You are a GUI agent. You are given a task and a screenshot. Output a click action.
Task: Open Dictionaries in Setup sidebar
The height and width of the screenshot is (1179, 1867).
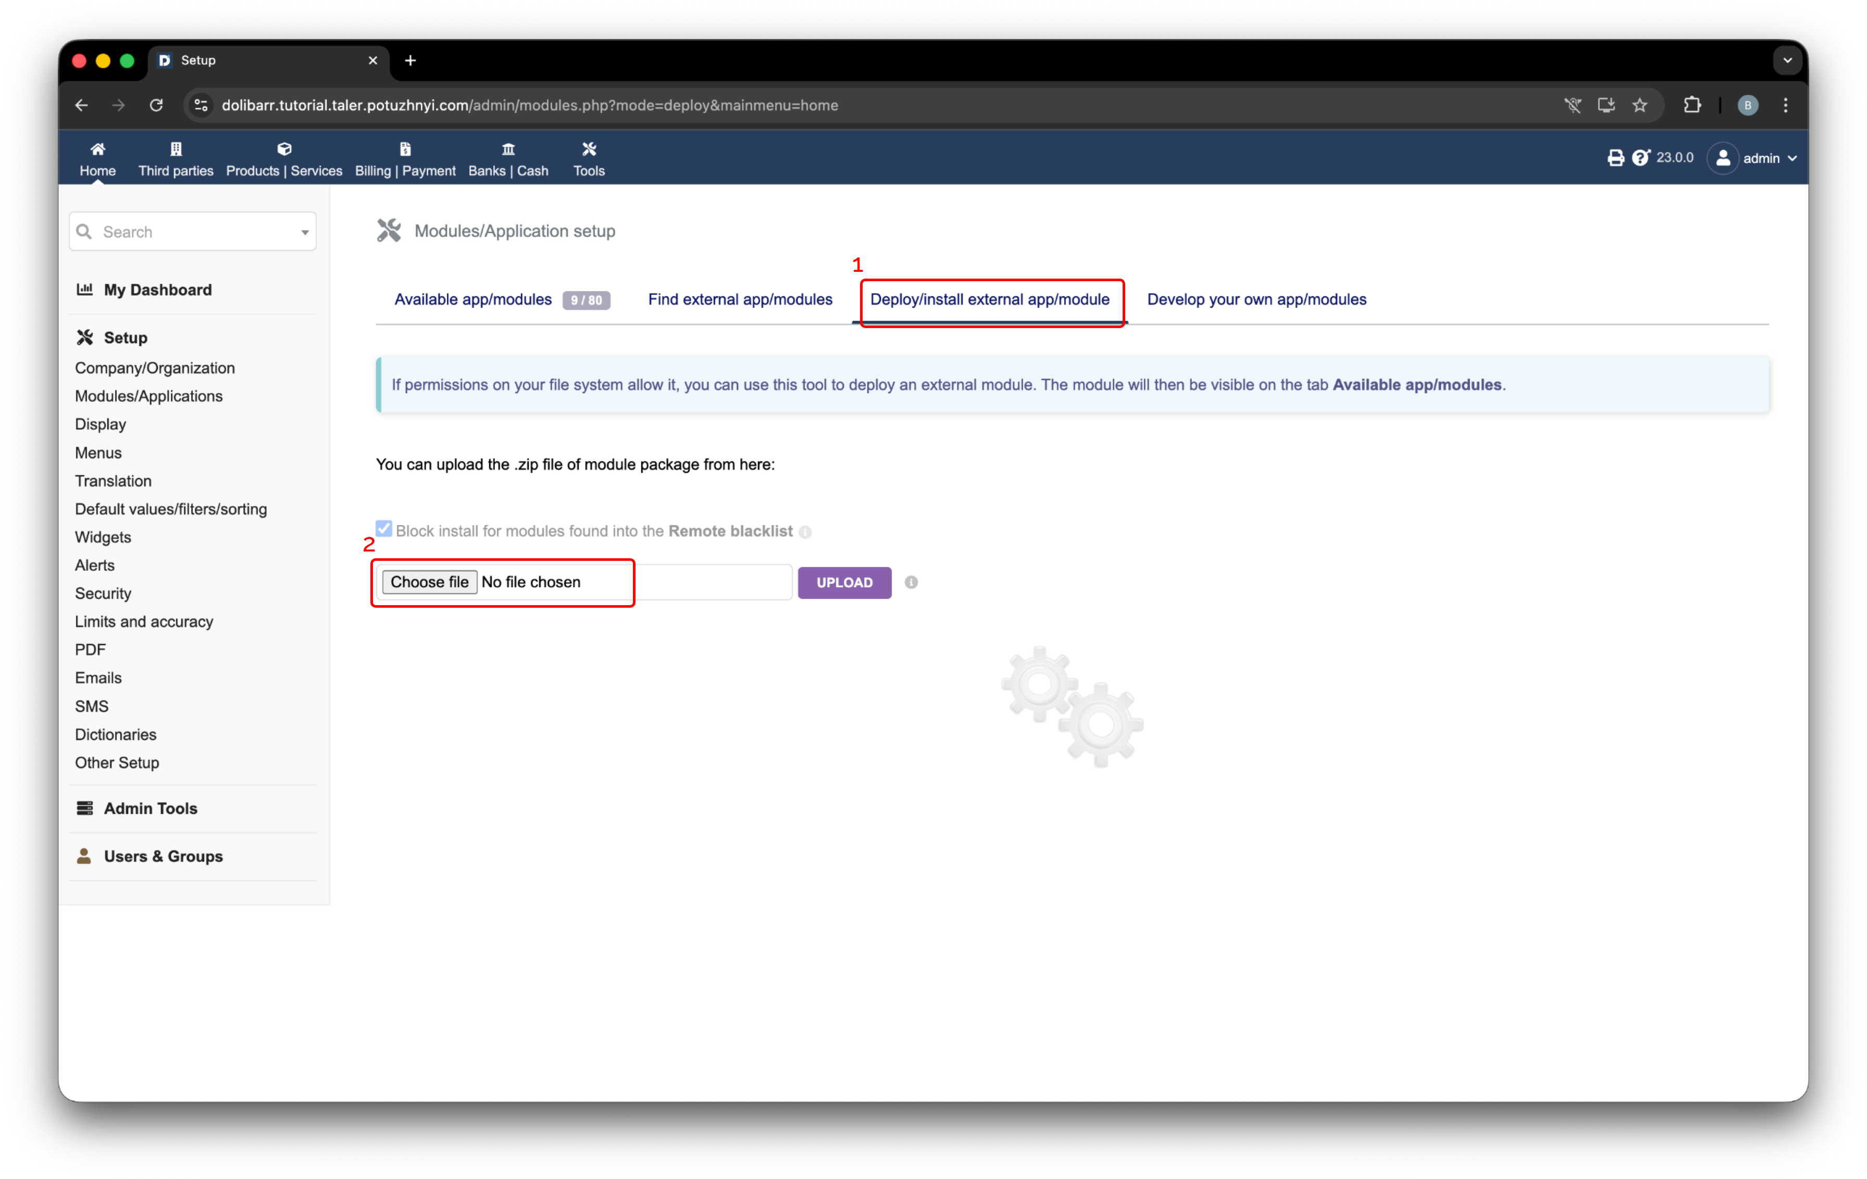pyautogui.click(x=116, y=734)
